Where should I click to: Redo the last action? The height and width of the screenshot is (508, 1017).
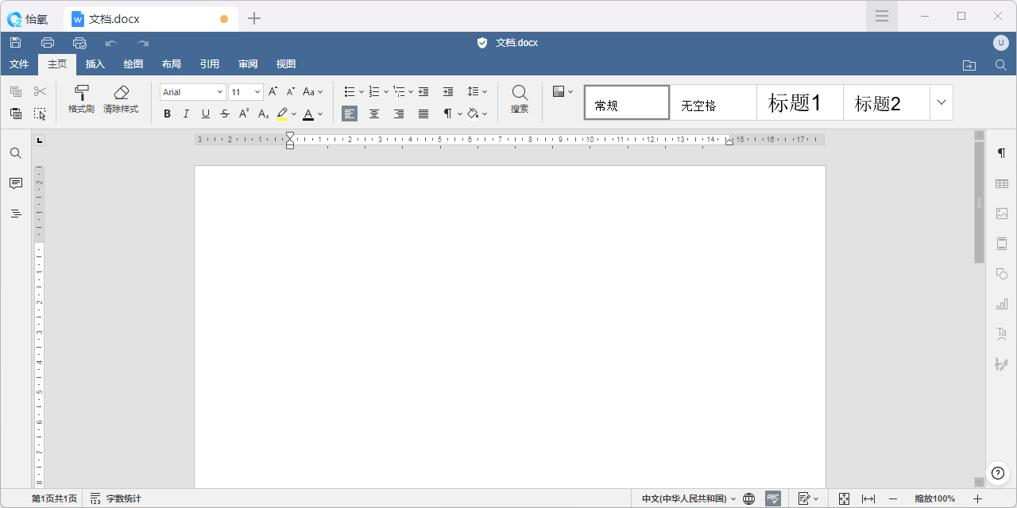tap(143, 43)
